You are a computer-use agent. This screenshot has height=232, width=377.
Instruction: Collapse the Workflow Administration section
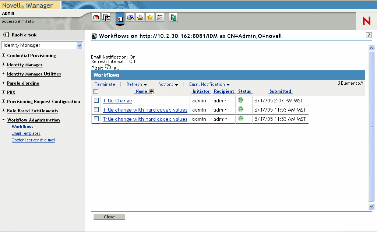(x=4, y=120)
